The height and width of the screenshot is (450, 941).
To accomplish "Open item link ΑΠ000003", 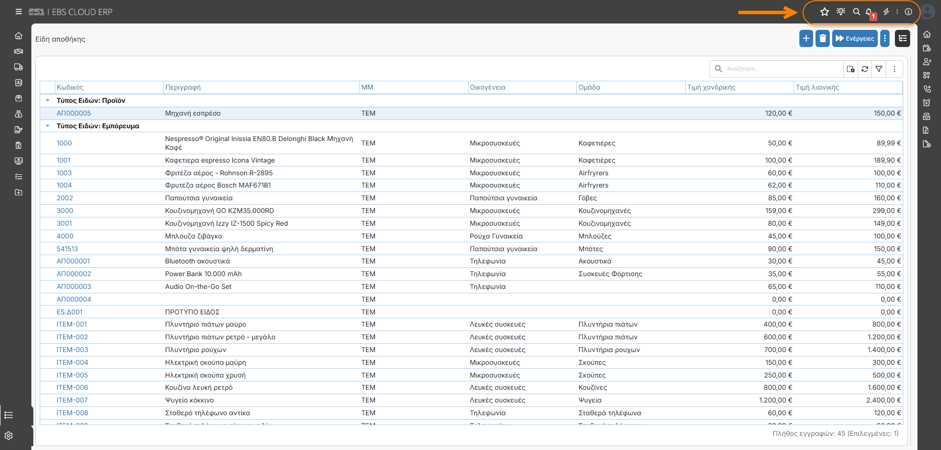I will [74, 286].
